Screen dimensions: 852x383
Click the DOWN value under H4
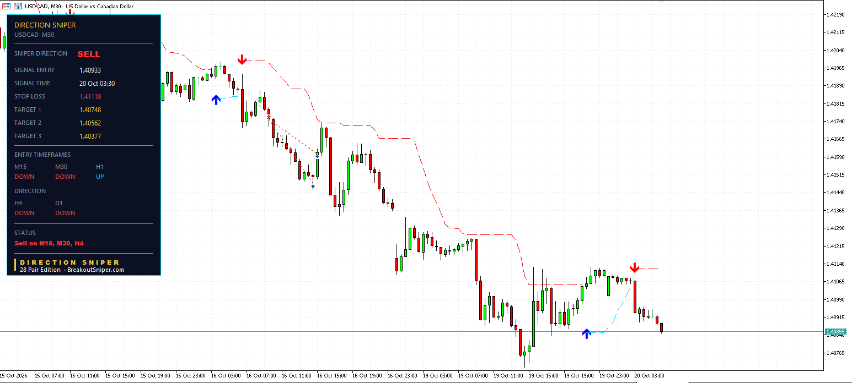(24, 213)
